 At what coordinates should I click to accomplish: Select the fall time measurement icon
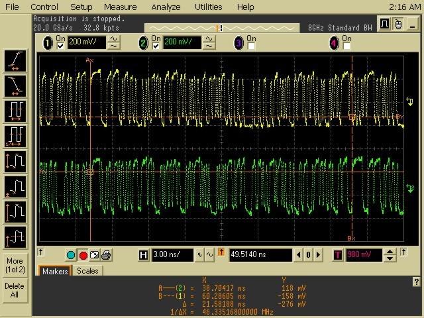coord(15,86)
